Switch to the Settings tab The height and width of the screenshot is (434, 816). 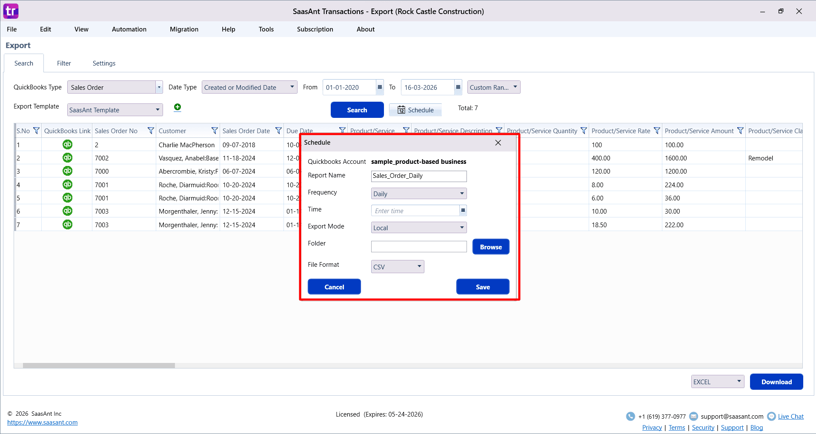point(104,63)
